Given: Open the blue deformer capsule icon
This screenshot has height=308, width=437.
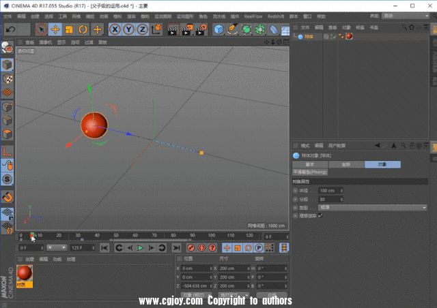Looking at the screenshot, I should [x=273, y=29].
